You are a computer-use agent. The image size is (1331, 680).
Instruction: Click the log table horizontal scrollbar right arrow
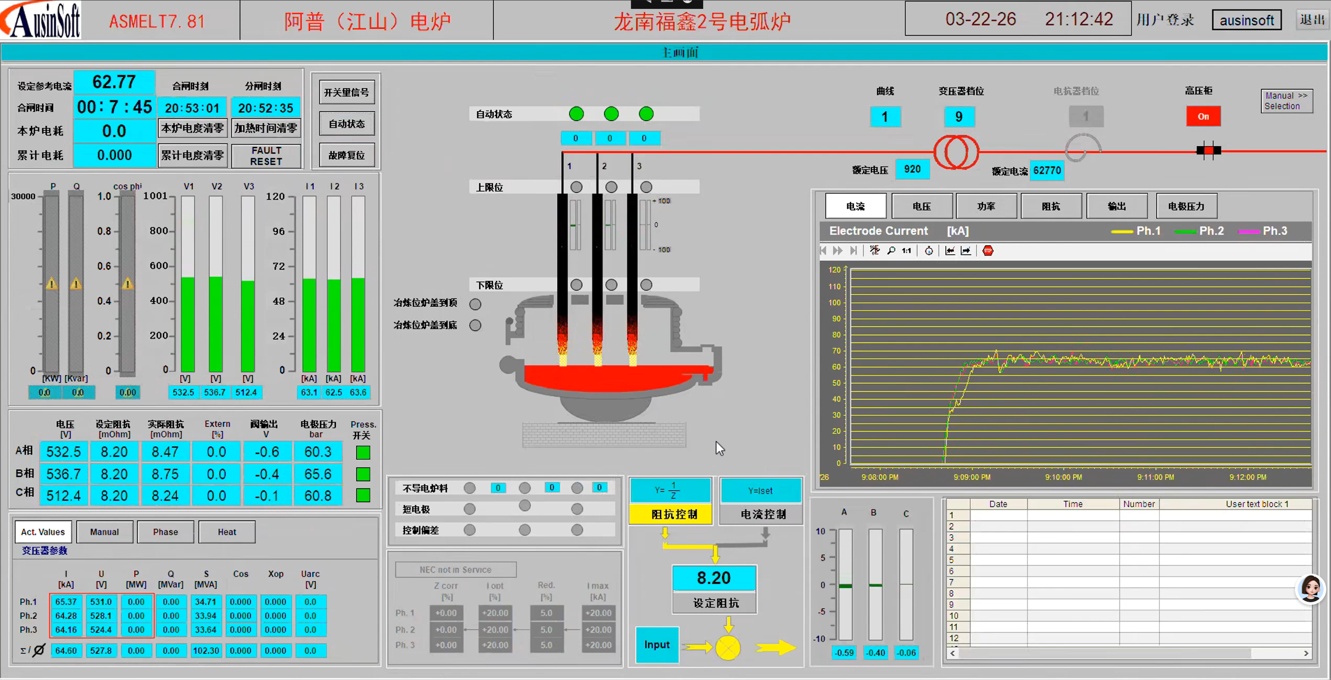1306,653
